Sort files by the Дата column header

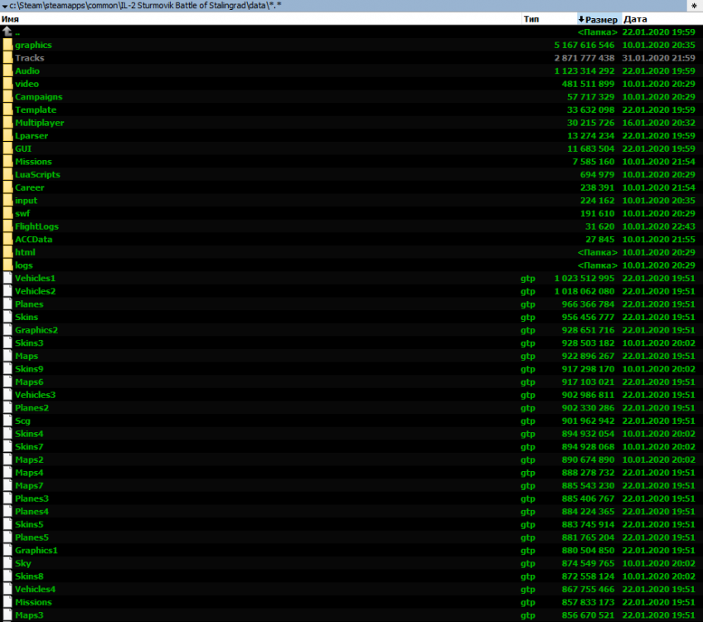tap(633, 19)
